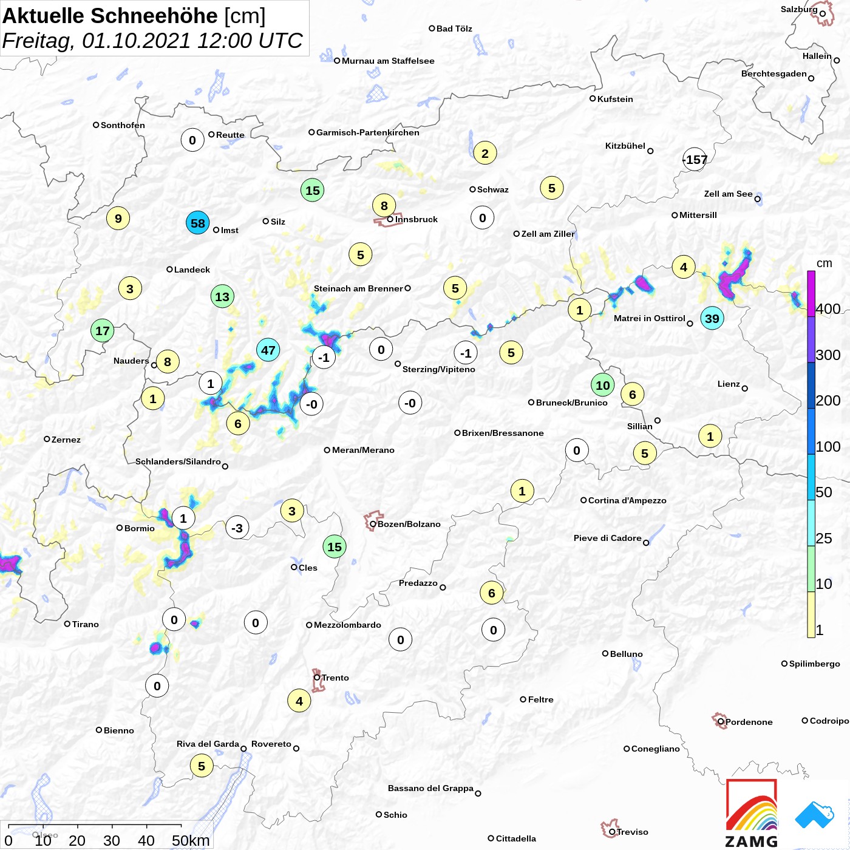The width and height of the screenshot is (850, 850).
Task: Select the 39 cm marker near Matrei in Osttirol
Action: [x=712, y=318]
